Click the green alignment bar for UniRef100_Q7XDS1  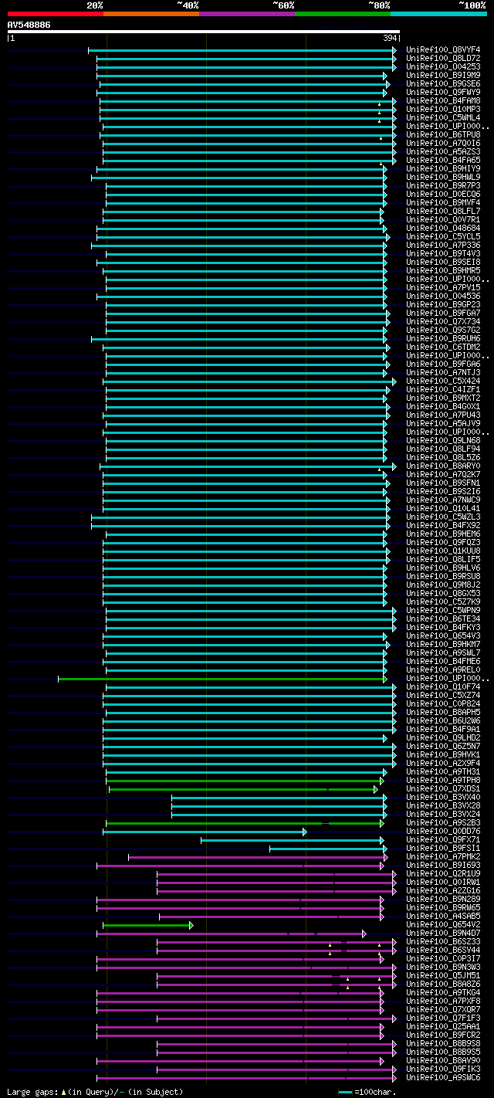(243, 789)
